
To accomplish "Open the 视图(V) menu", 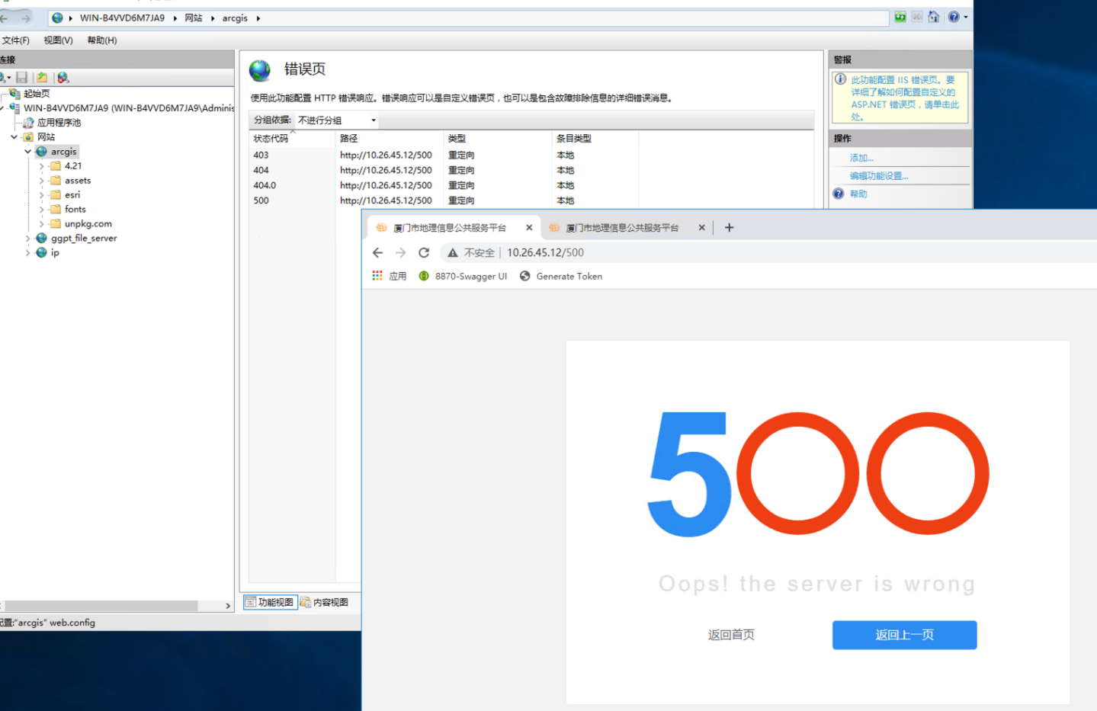I will [x=58, y=40].
